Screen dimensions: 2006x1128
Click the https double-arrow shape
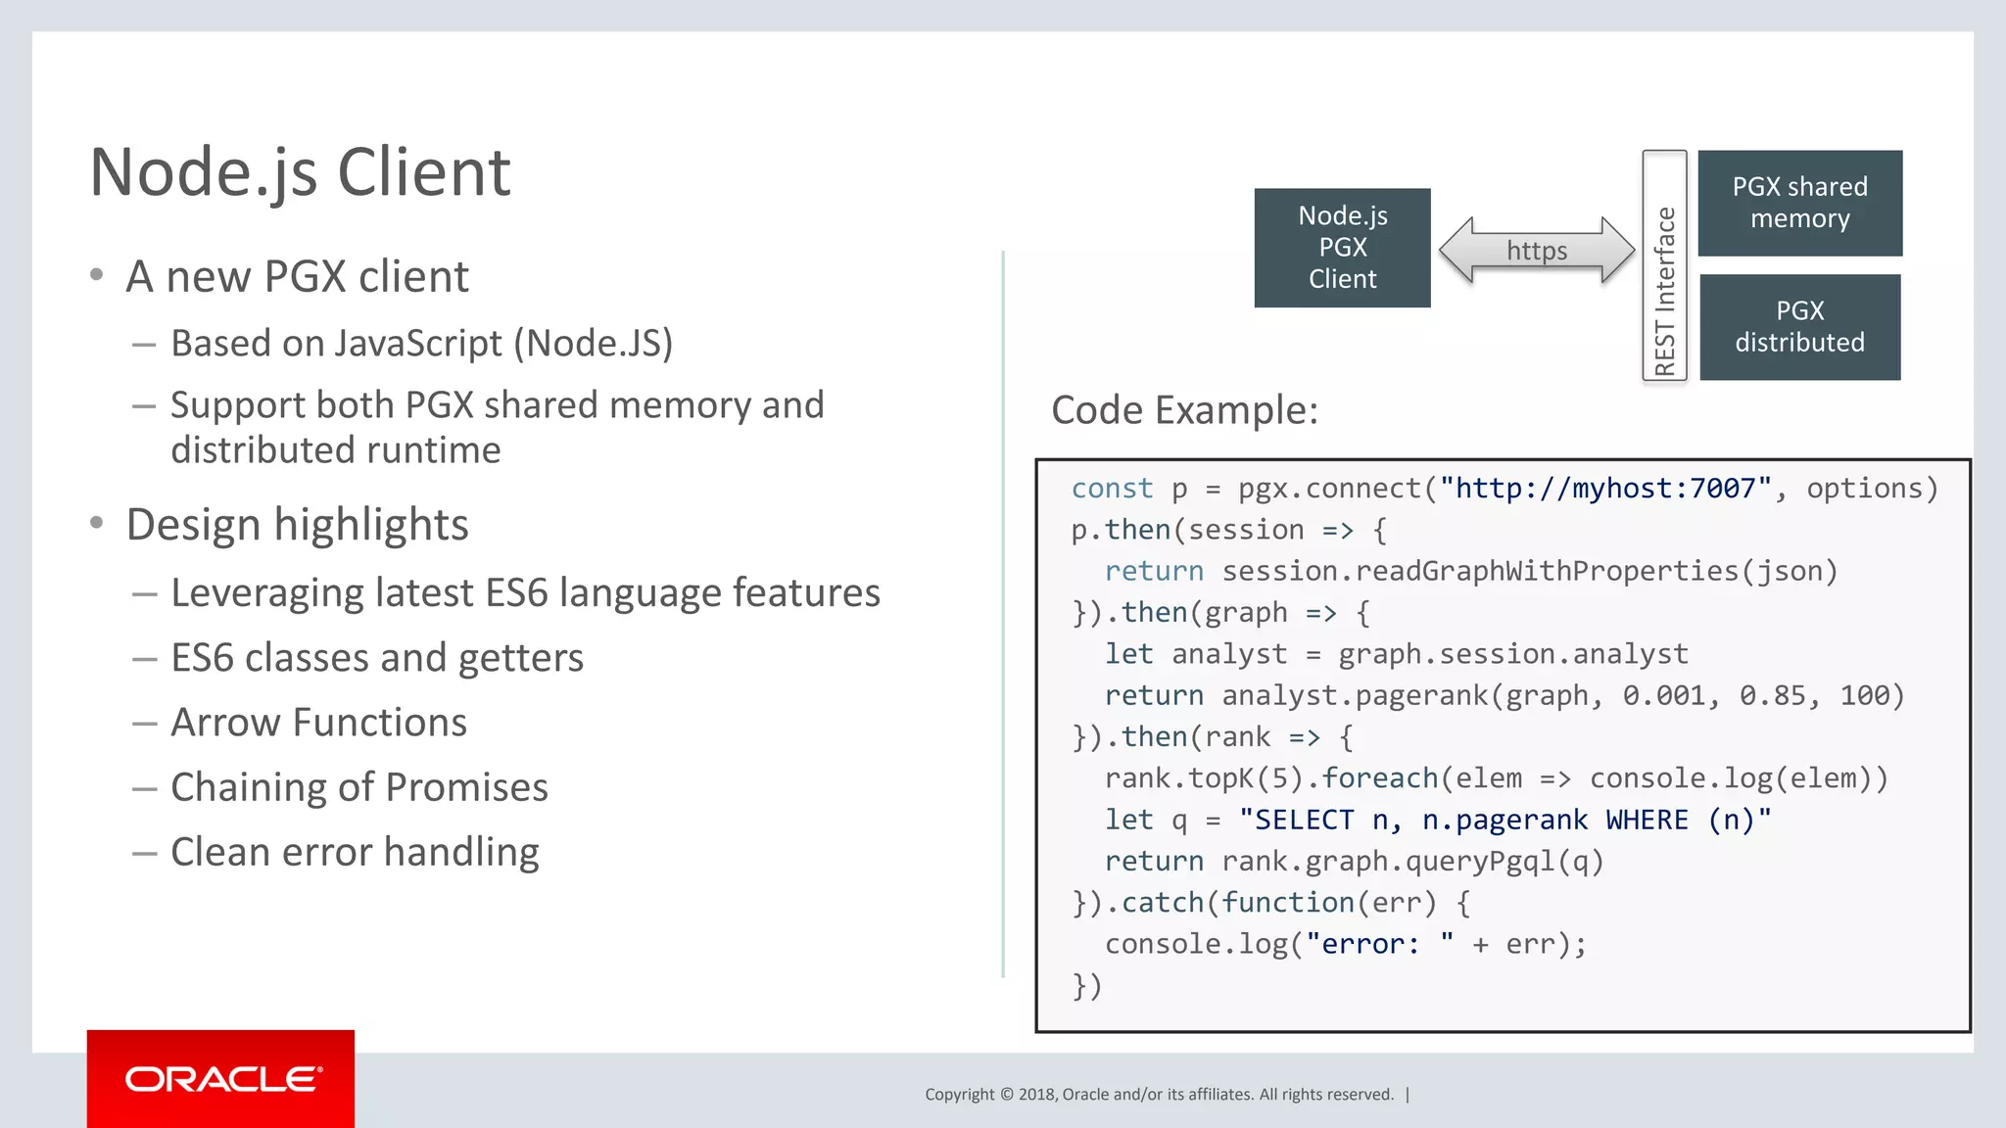point(1536,251)
